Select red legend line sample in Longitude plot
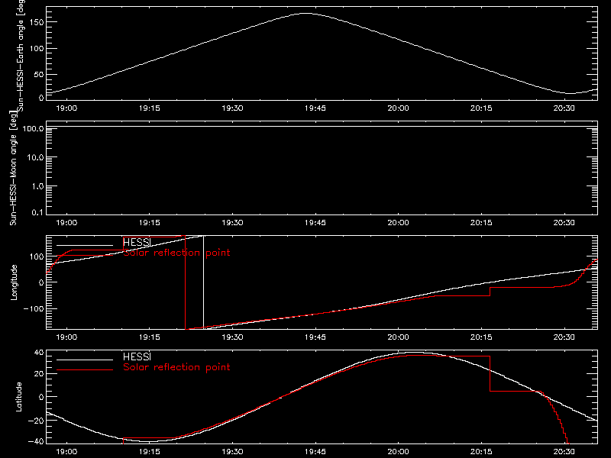611x458 pixels. pyautogui.click(x=85, y=256)
